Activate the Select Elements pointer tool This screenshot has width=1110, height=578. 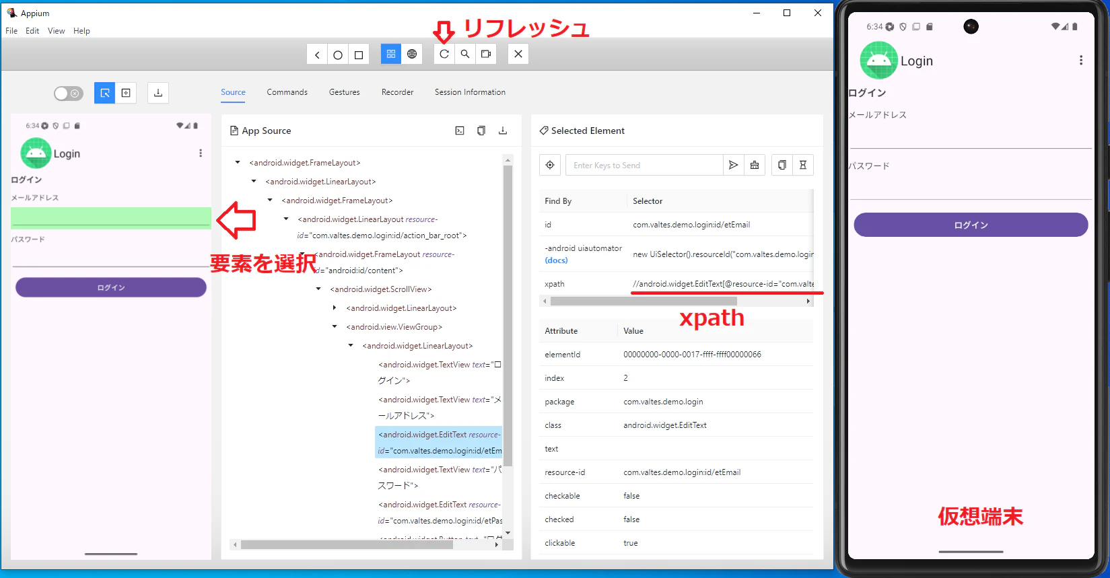point(105,93)
